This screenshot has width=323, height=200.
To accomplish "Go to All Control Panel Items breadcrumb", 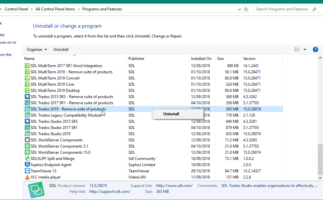I will tap(55, 9).
